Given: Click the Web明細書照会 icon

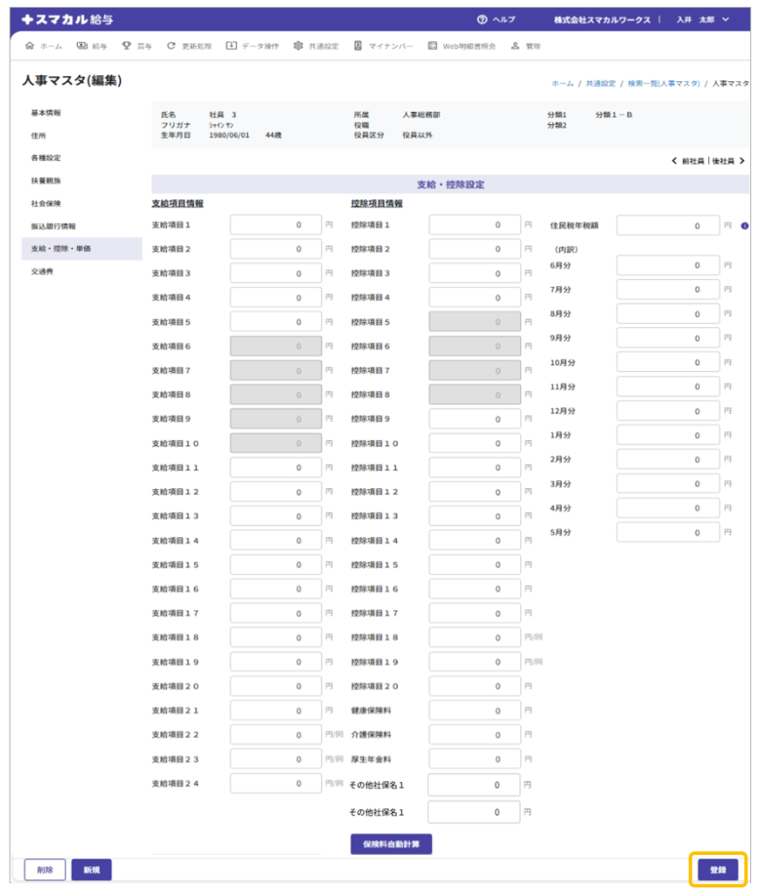Looking at the screenshot, I should point(433,45).
